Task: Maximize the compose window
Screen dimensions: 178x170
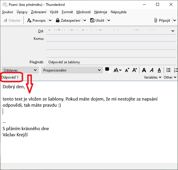Action: point(158,5)
